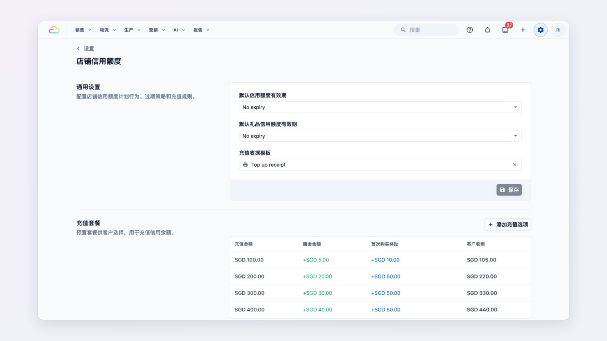This screenshot has height=341, width=607.
Task: Select the SGD 400.00 top-up row
Action: pyautogui.click(x=380, y=310)
